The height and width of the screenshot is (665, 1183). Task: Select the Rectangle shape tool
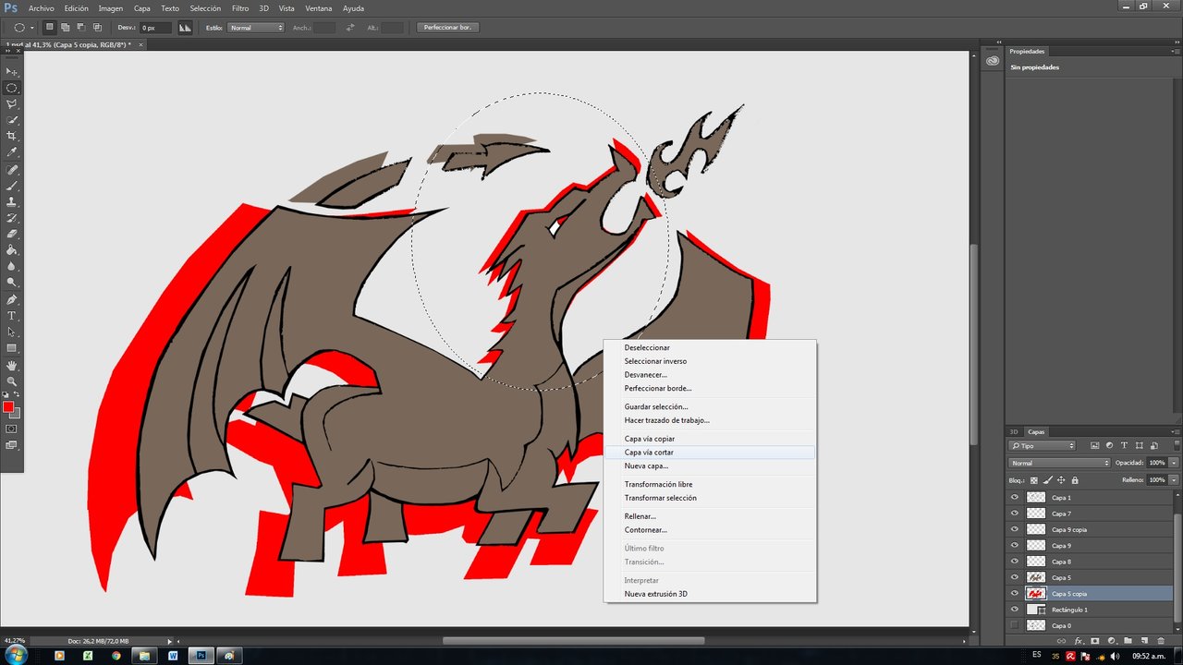pos(12,348)
